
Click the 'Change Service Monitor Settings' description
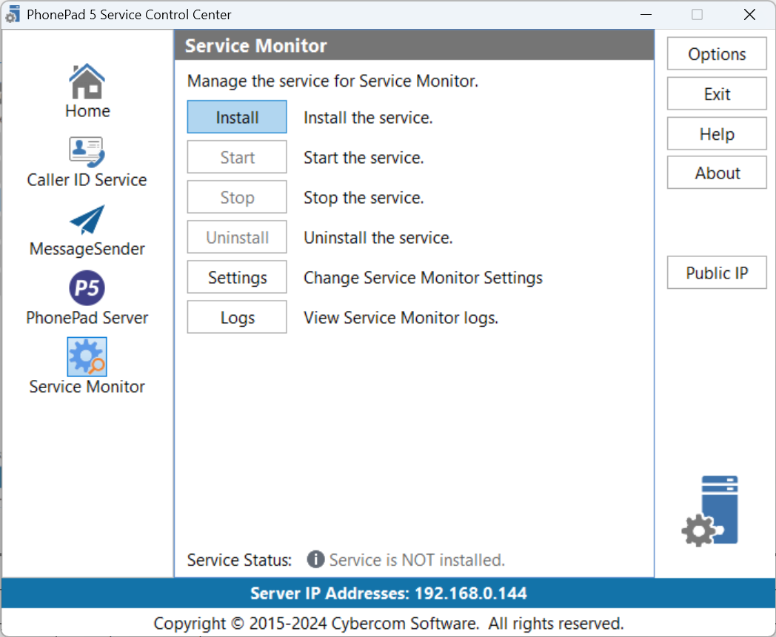pyautogui.click(x=423, y=278)
